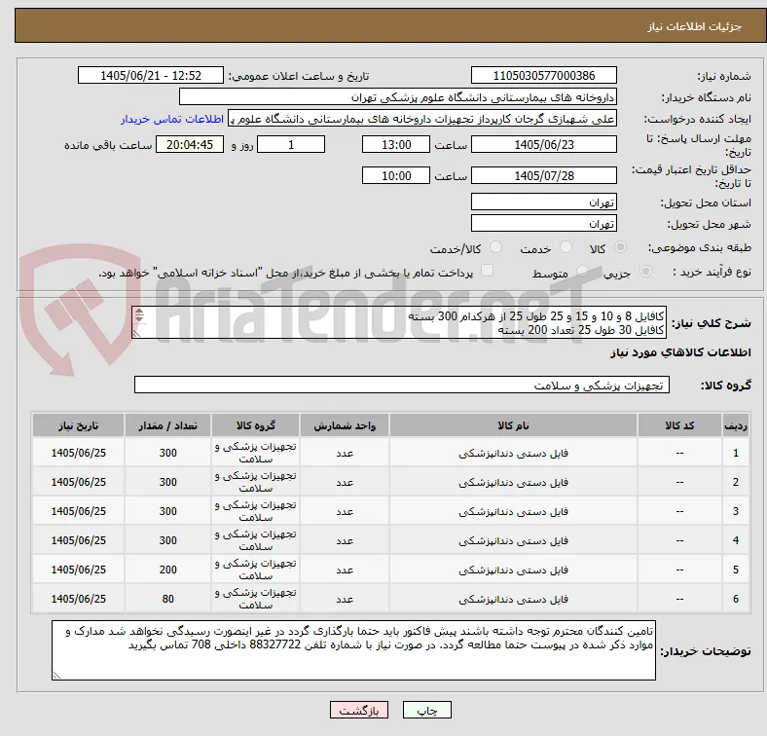Image resolution: width=767 pixels, height=736 pixels.
Task: Click the price validity date 1405/07/28
Action: tap(543, 175)
